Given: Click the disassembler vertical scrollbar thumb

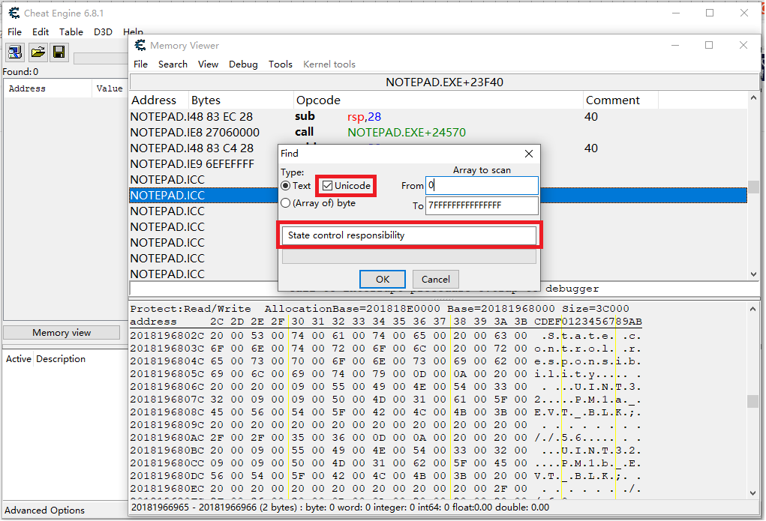Looking at the screenshot, I should [x=752, y=187].
